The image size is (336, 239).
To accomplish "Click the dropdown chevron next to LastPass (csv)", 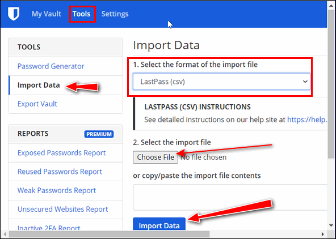I will pyautogui.click(x=305, y=82).
